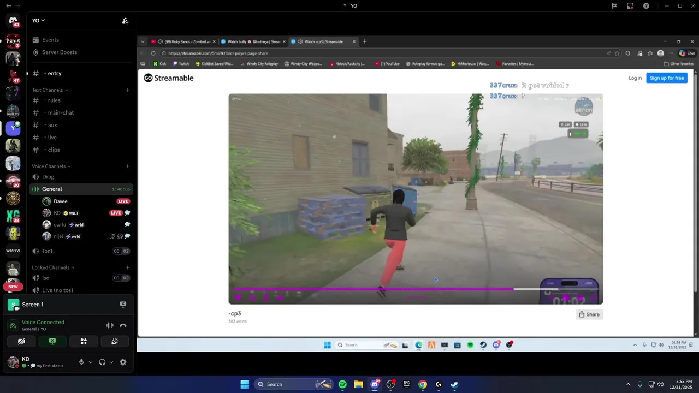Open the soundboard button
699x393 pixels.
(x=115, y=341)
